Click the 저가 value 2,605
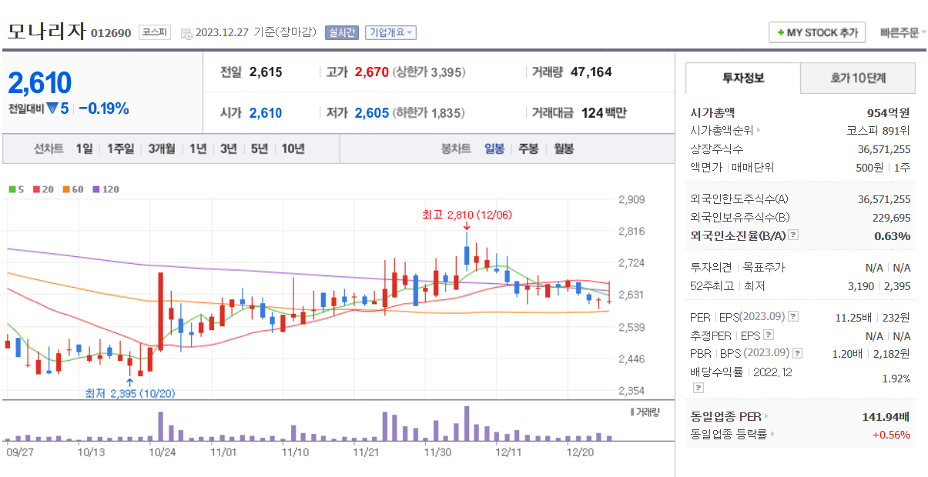This screenshot has height=477, width=928. click(372, 113)
